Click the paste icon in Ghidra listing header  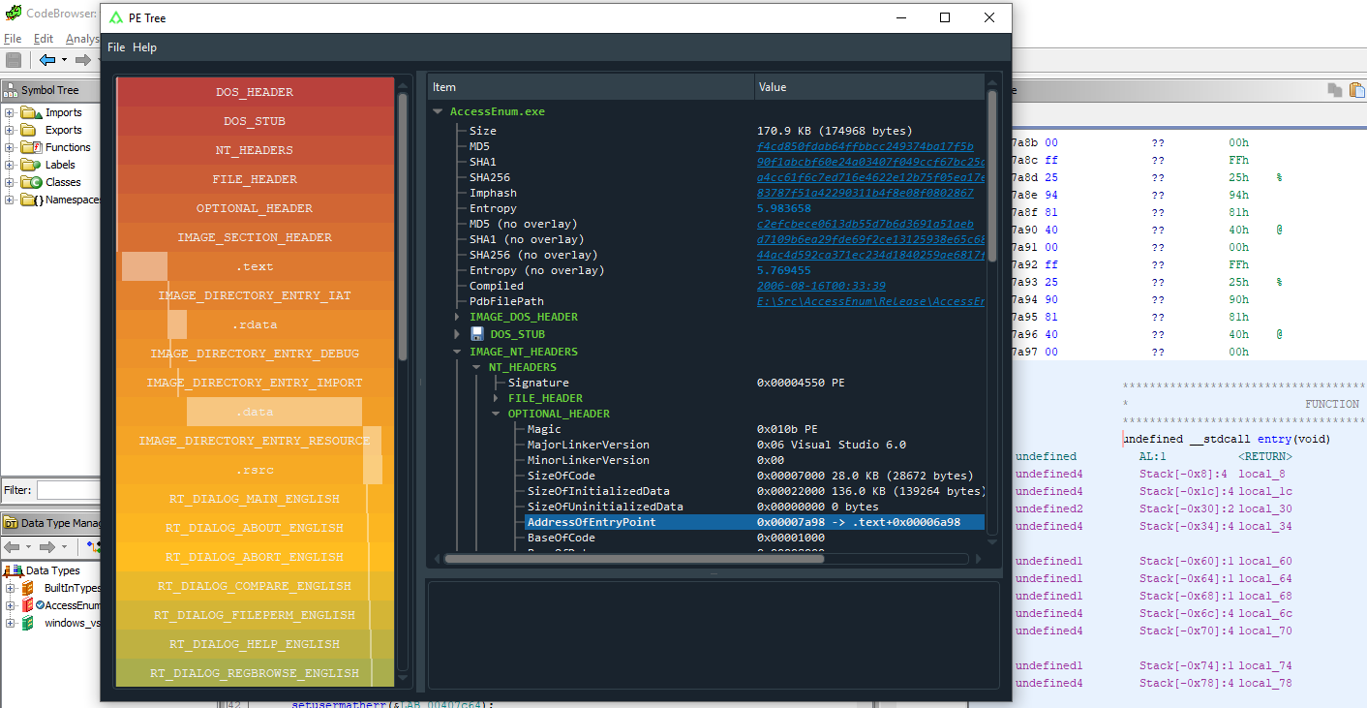(x=1355, y=90)
